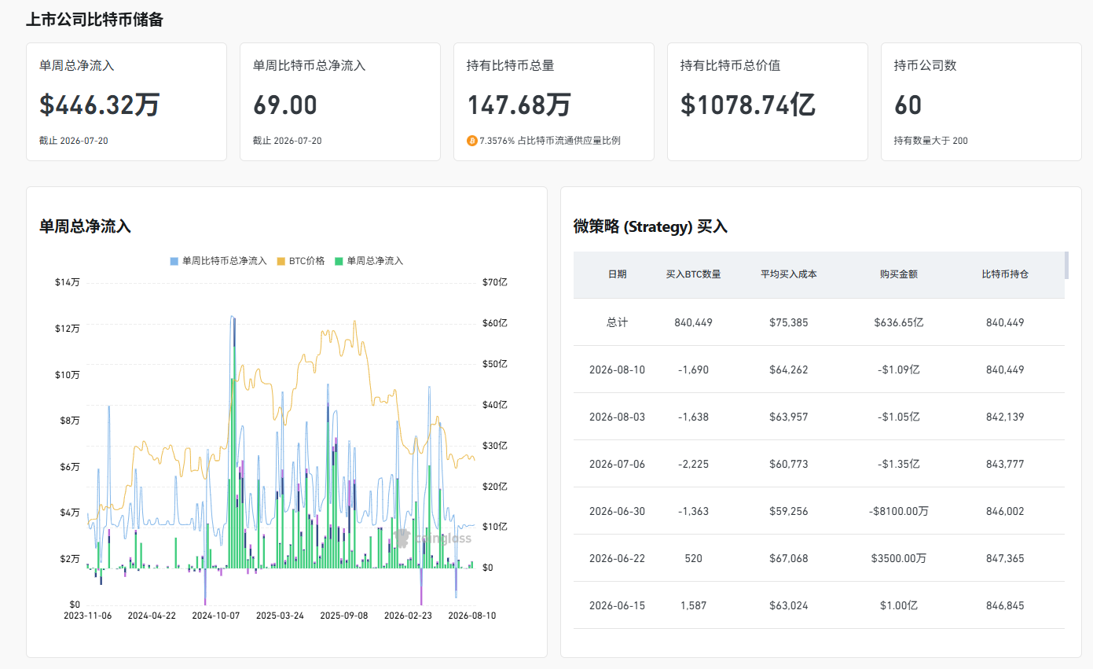
Task: Click the 购买金额 column header
Action: [899, 274]
